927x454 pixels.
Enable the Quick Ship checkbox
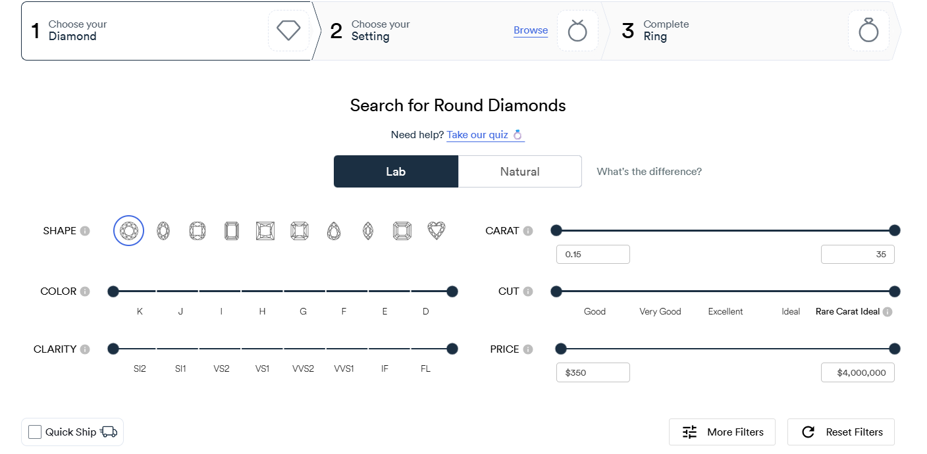[x=35, y=432]
